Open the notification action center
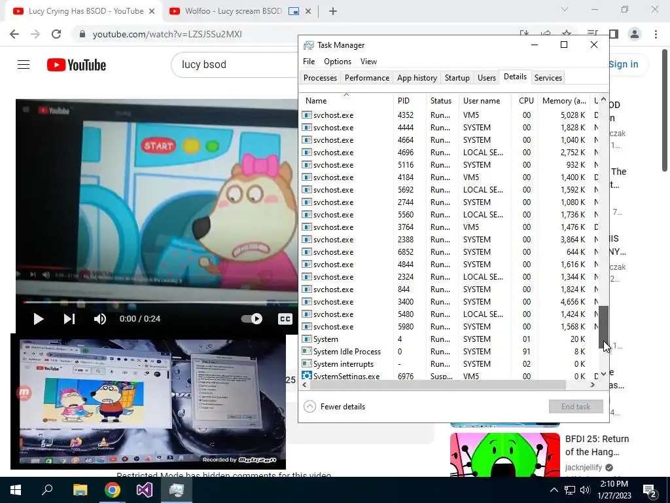670x503 pixels. (x=650, y=490)
